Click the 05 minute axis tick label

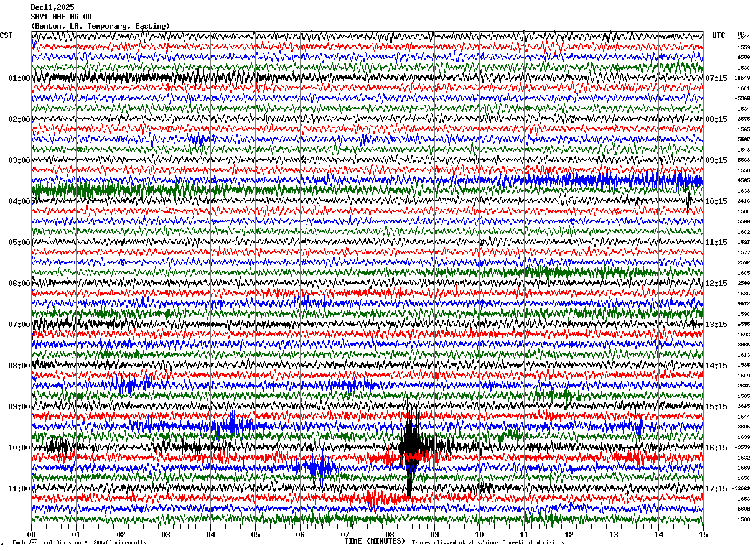255,534
